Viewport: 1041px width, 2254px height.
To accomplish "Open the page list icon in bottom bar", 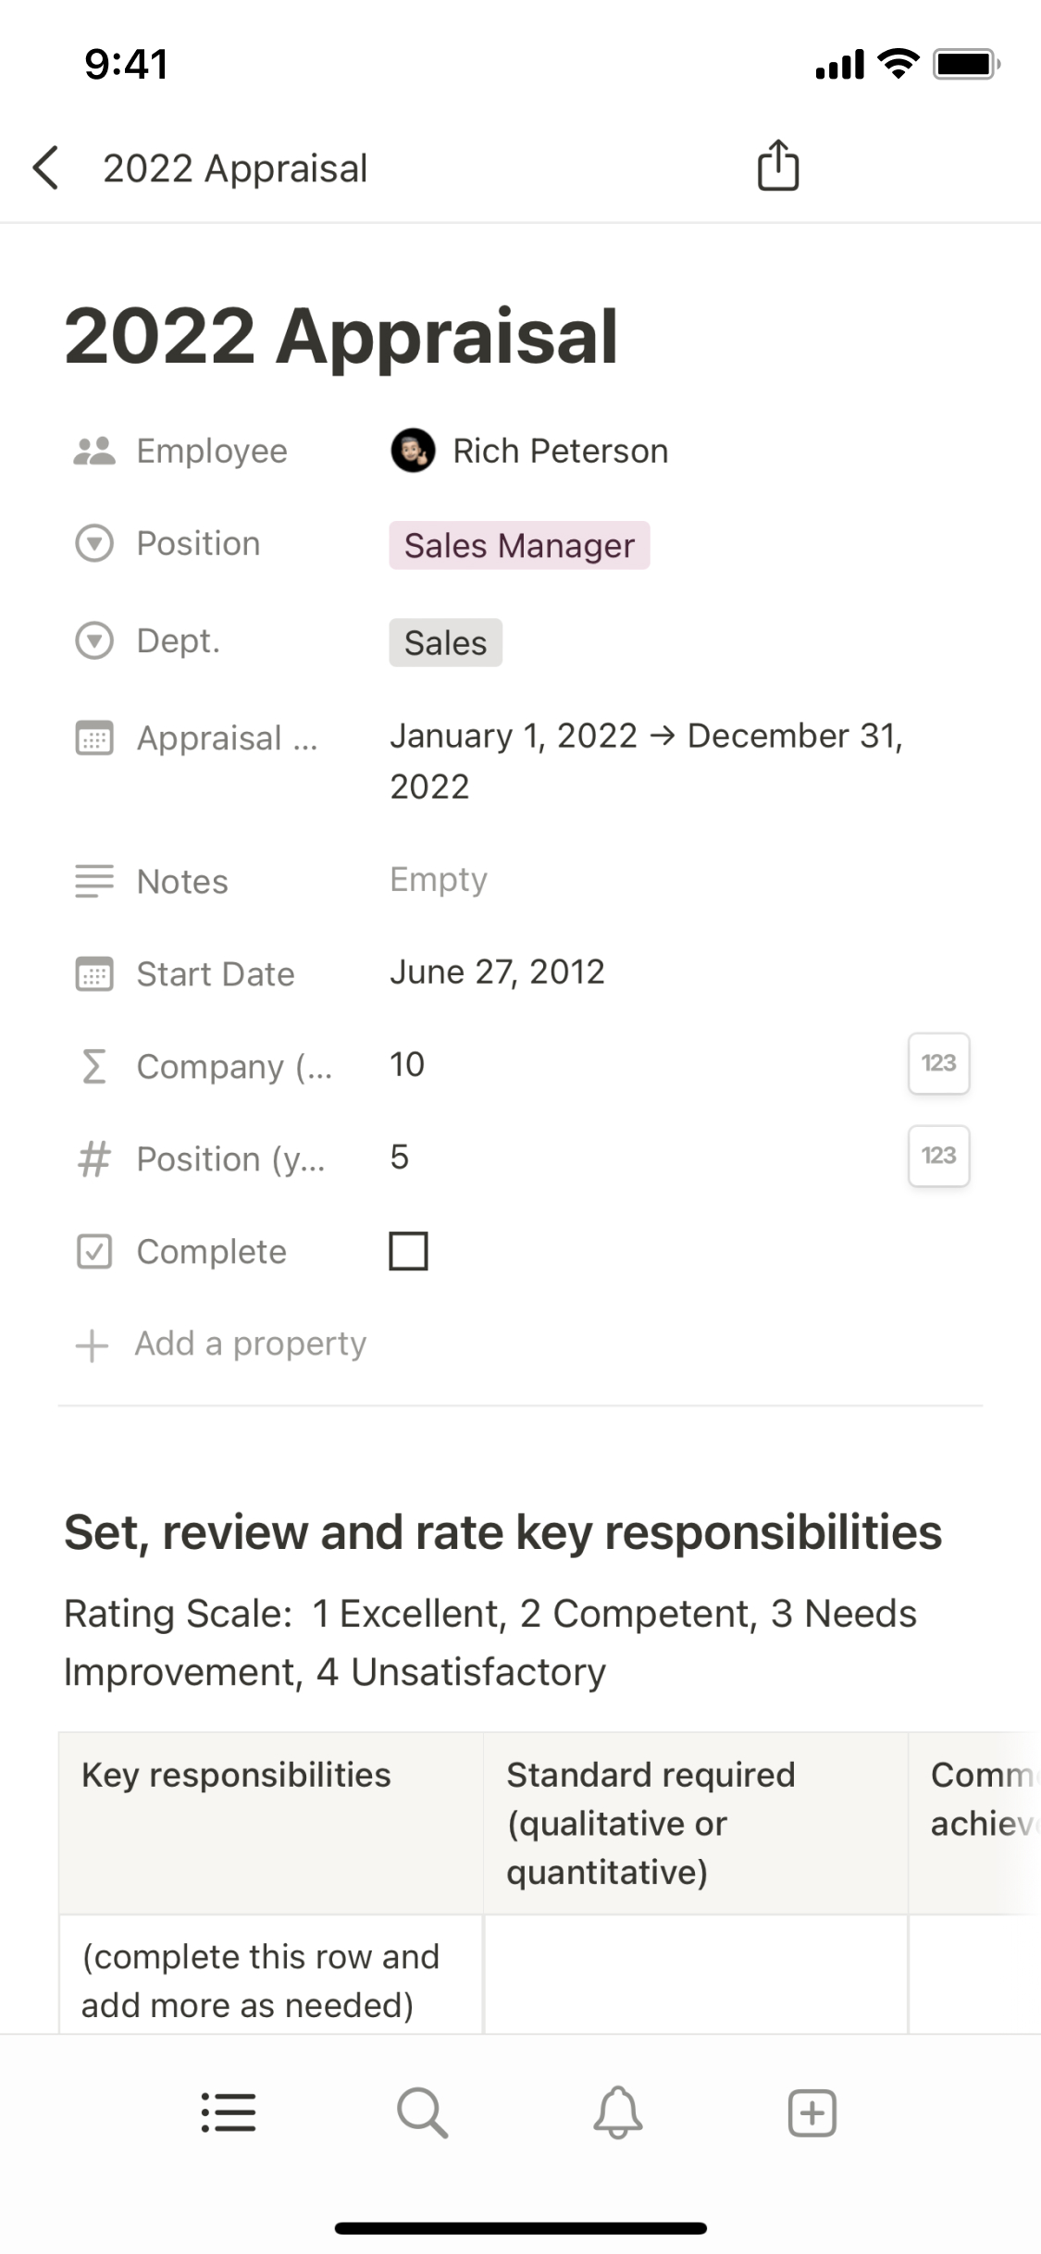I will coord(229,2113).
